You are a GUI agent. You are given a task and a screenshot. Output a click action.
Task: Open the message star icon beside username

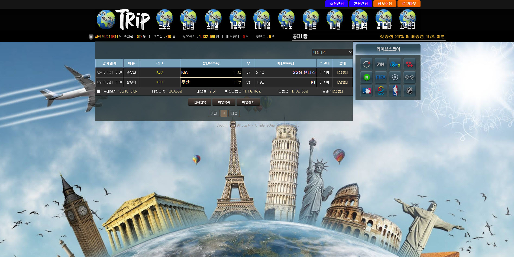(91, 37)
